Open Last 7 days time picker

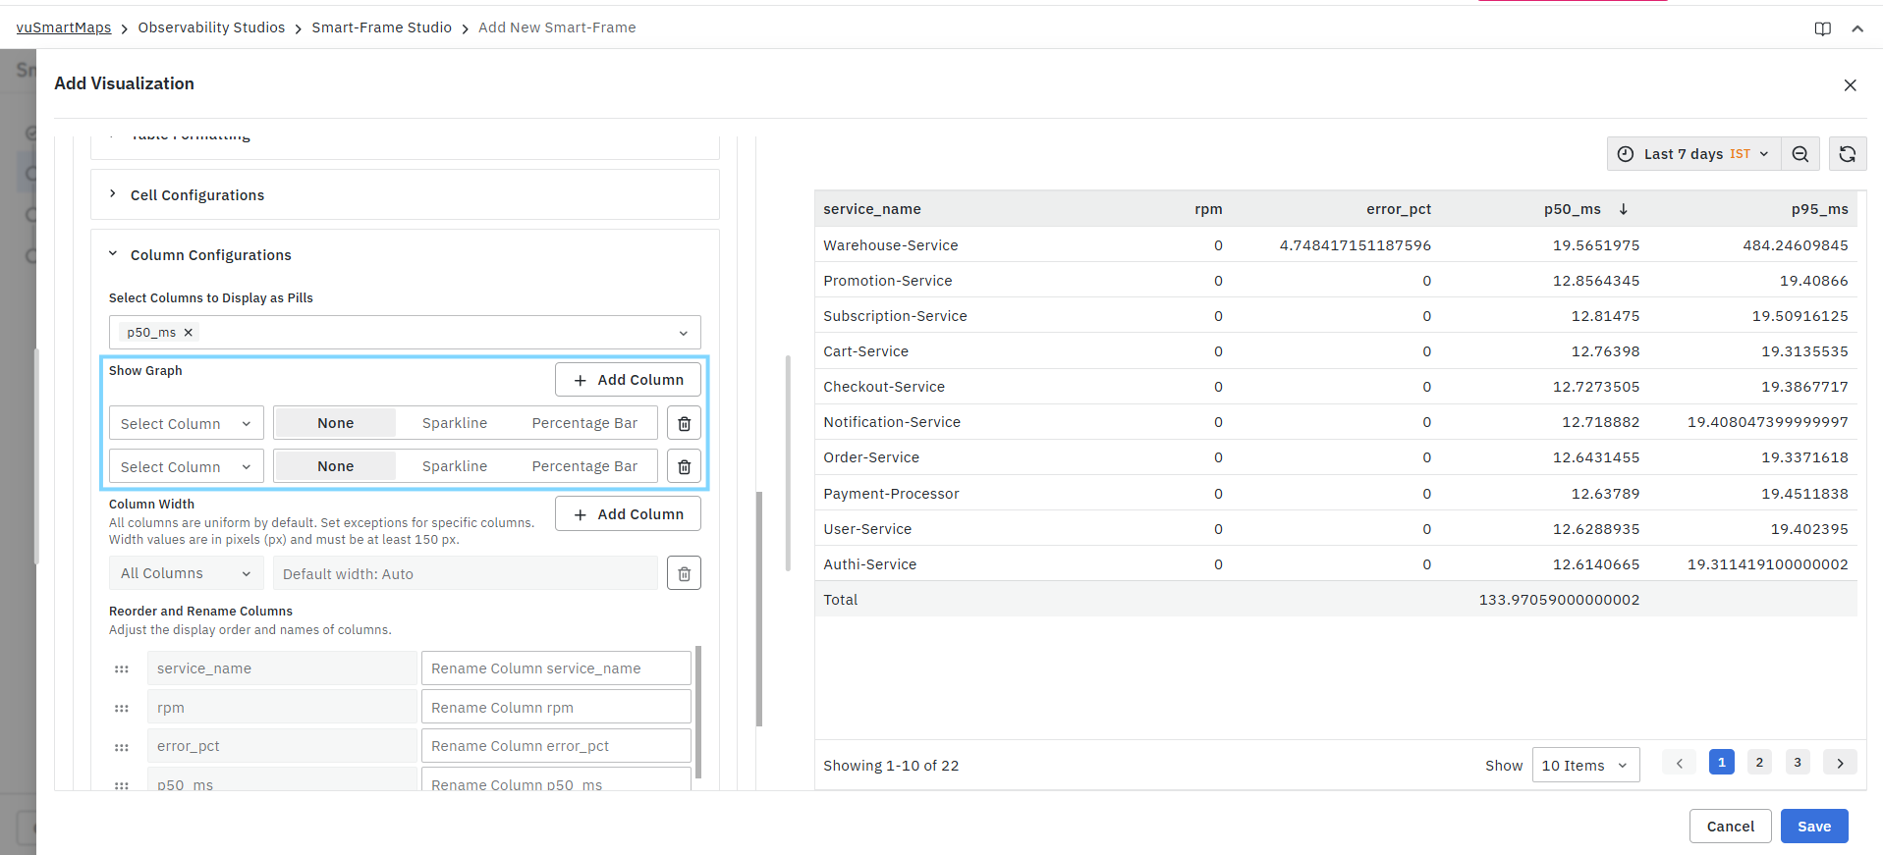tap(1693, 154)
